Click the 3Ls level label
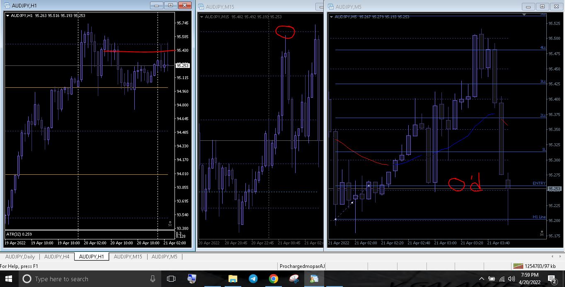The image size is (565, 287). (x=543, y=82)
